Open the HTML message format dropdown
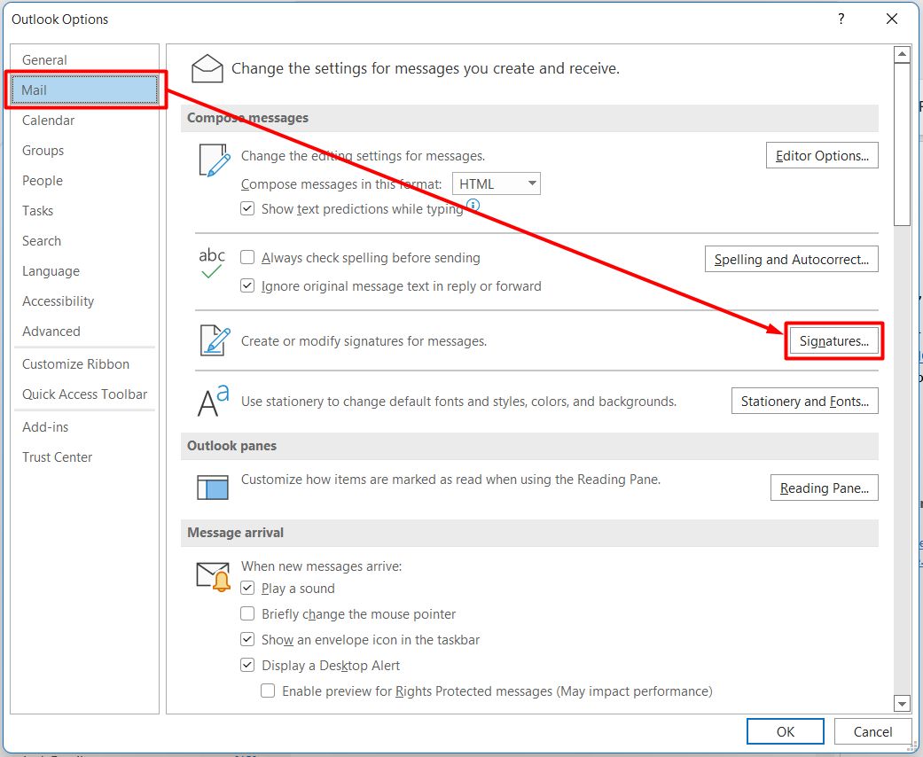The width and height of the screenshot is (923, 757). tap(497, 183)
